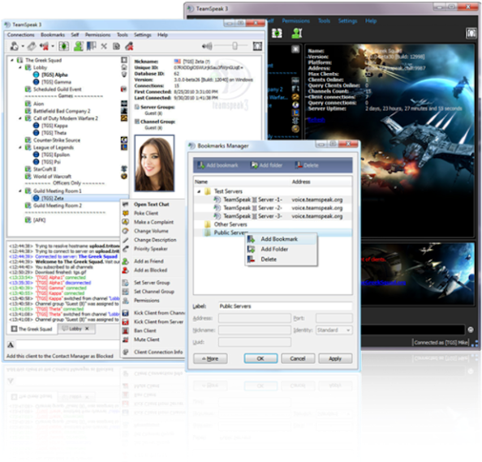Click OK in the Bookmarks Manager
The height and width of the screenshot is (462, 482).
(260, 358)
